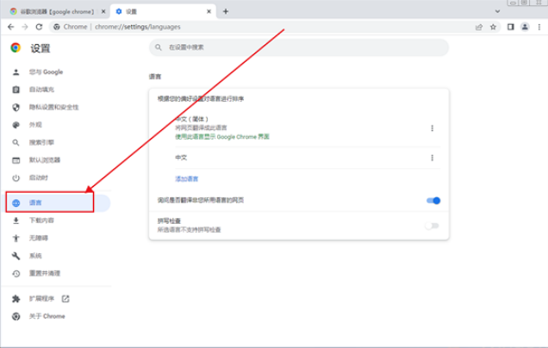Expand the tab search chevron

coord(497,11)
